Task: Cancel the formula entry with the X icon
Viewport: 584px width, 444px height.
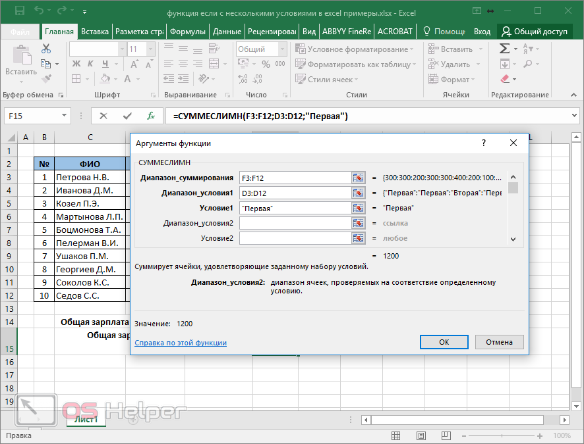Action: click(103, 116)
